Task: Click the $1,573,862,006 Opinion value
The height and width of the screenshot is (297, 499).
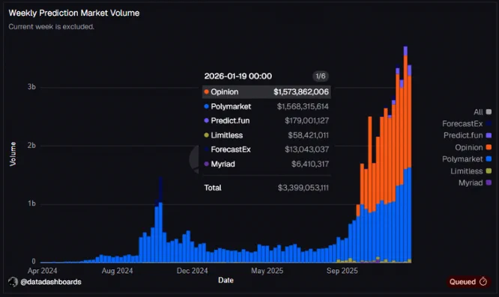Action: 301,92
